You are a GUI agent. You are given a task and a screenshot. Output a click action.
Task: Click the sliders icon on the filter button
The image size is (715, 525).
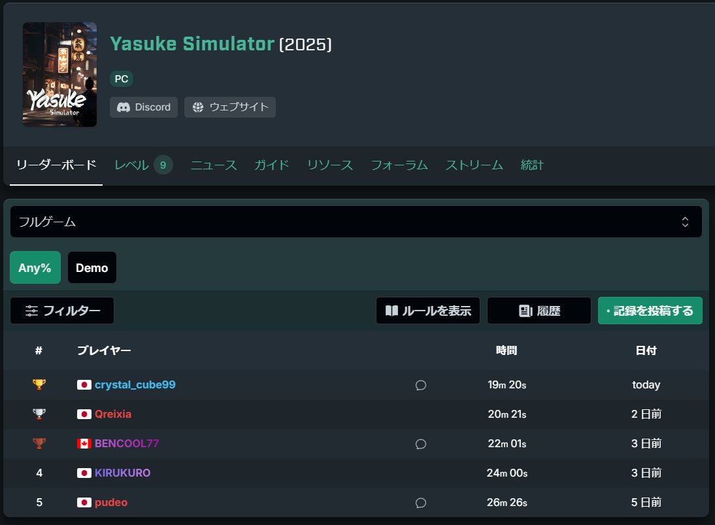click(x=31, y=311)
